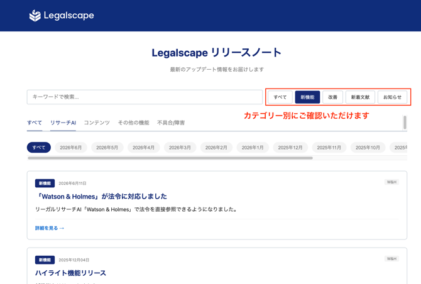
Task: Filter by 改善 category
Action: tap(332, 97)
